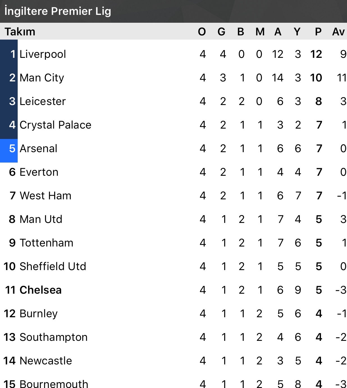Click the İngiltere Premier Lig title

(58, 11)
